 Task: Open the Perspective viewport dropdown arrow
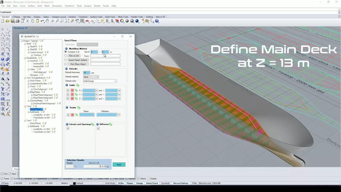pyautogui.click(x=27, y=28)
